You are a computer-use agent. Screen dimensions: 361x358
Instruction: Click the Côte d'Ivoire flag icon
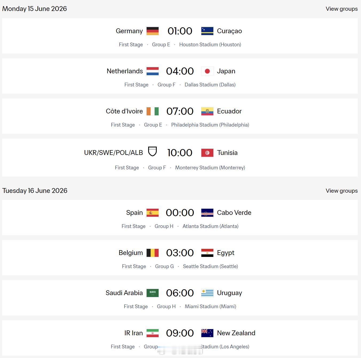pos(152,111)
